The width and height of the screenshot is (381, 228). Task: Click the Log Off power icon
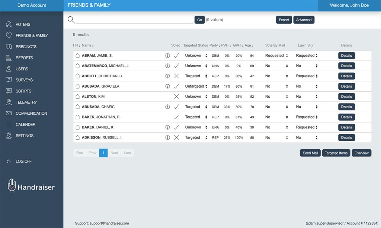[x=9, y=162]
